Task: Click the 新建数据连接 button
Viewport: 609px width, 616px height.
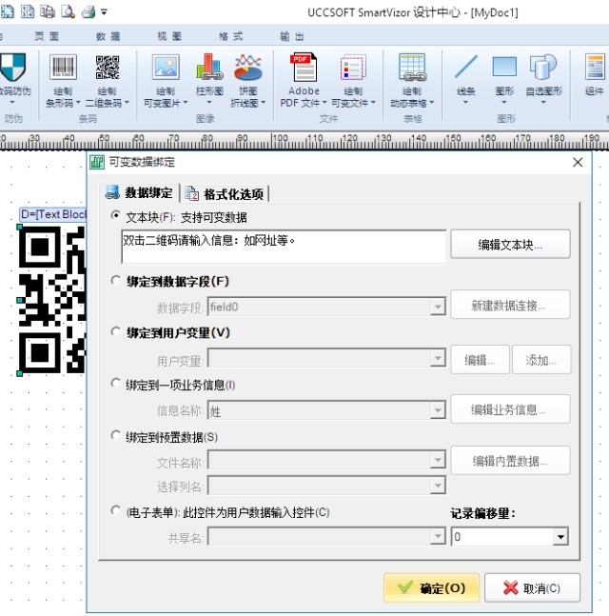Action: (510, 305)
